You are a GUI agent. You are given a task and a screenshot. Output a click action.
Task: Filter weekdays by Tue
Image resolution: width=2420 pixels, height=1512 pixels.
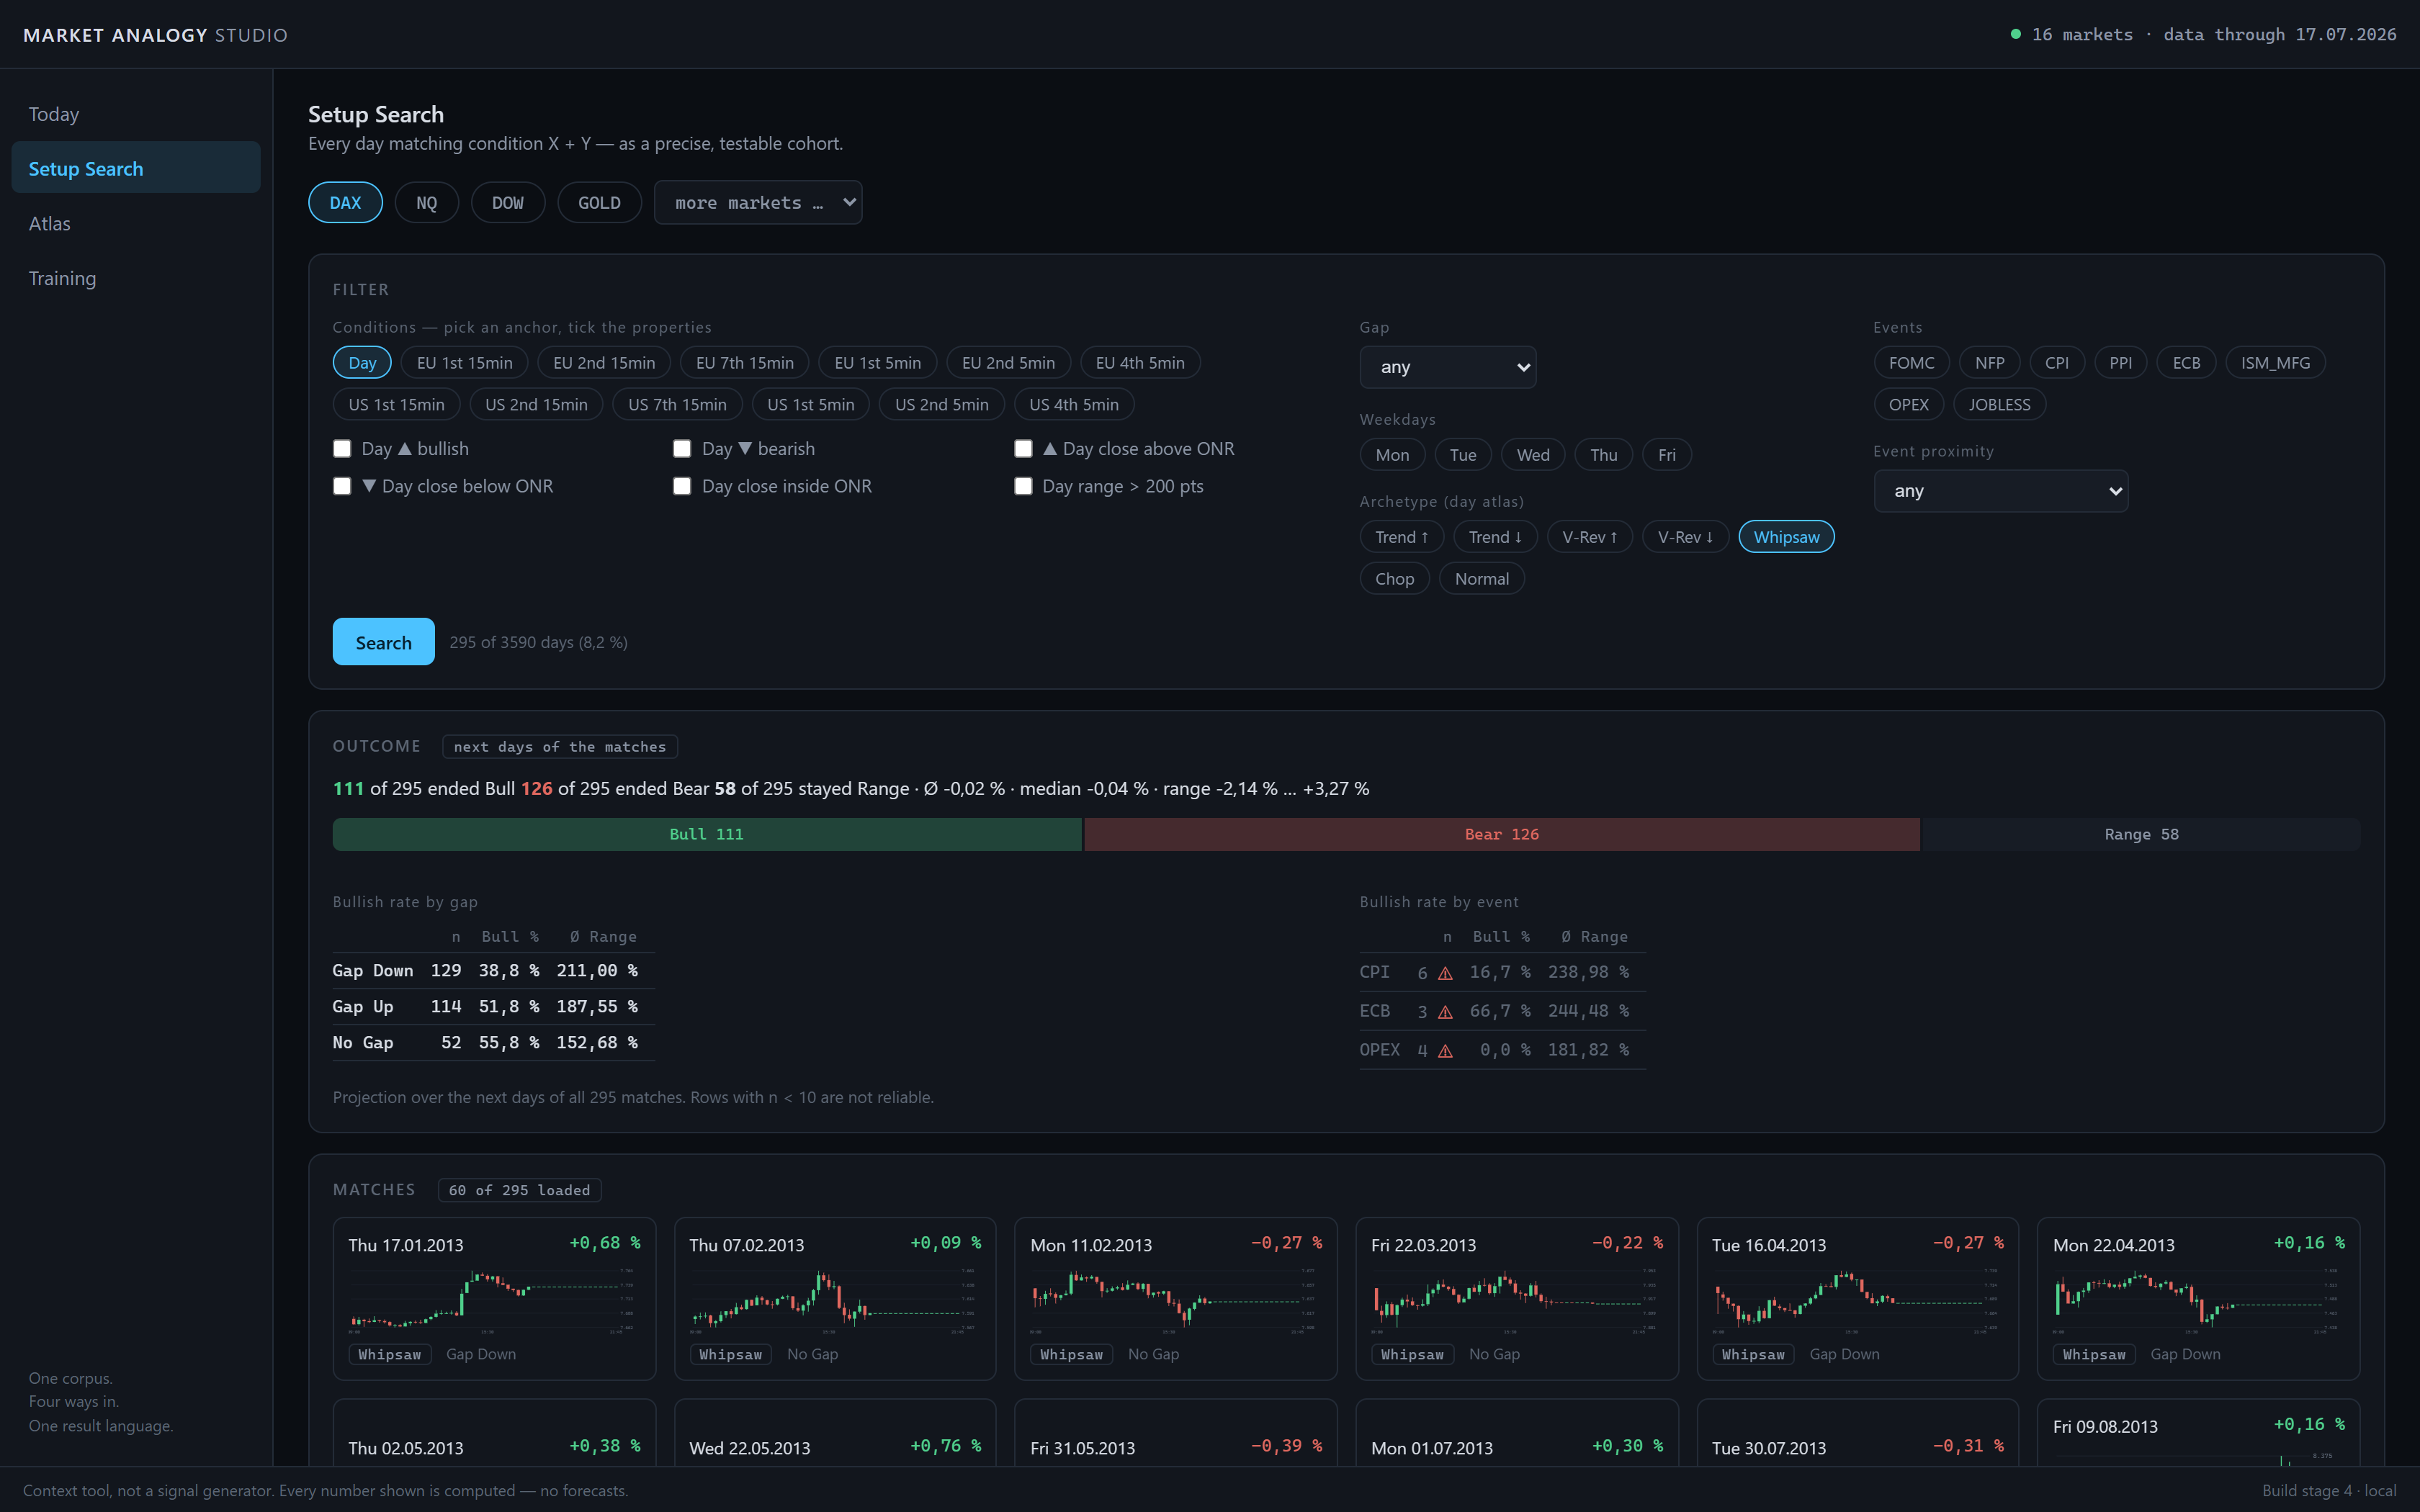(1463, 455)
